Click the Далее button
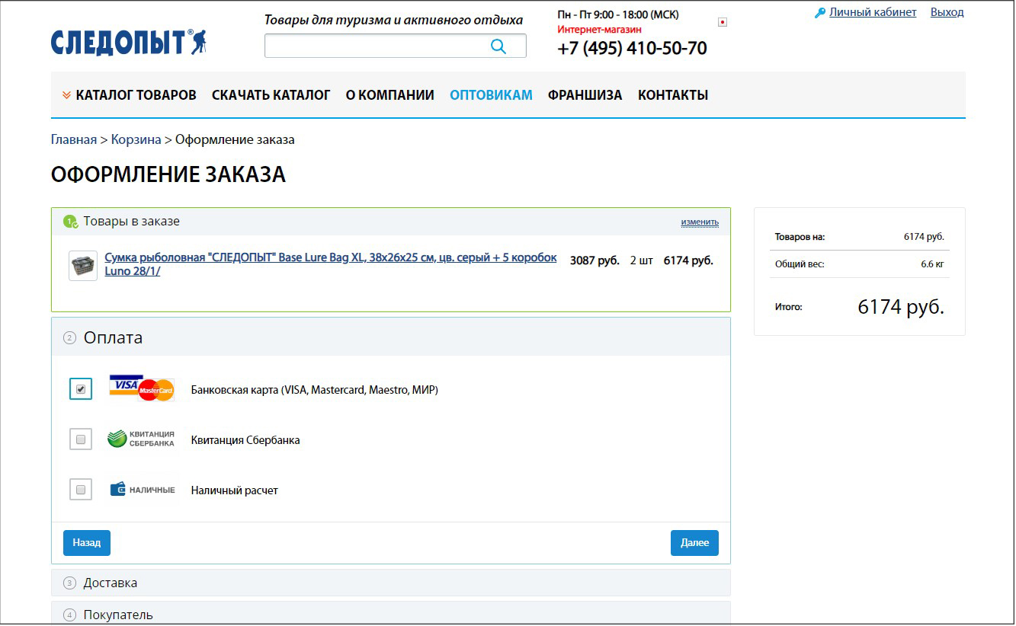 694,543
